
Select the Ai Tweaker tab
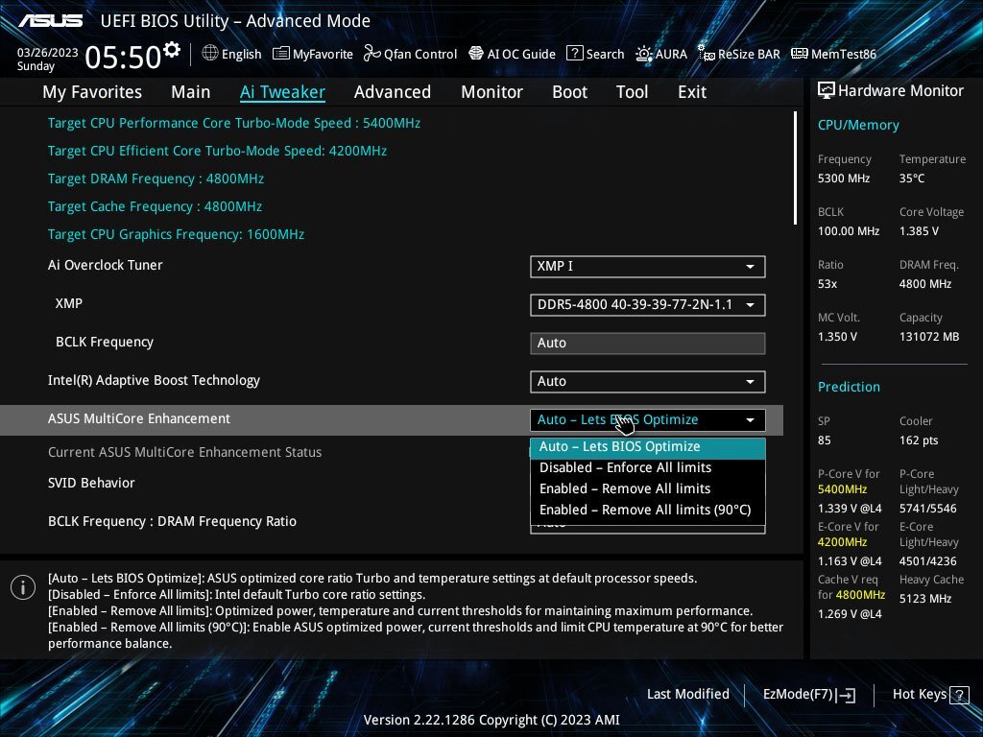[x=283, y=92]
